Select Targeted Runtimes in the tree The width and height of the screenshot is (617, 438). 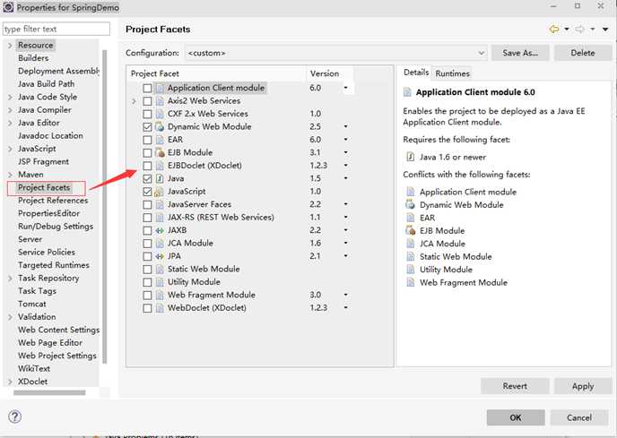coord(54,265)
